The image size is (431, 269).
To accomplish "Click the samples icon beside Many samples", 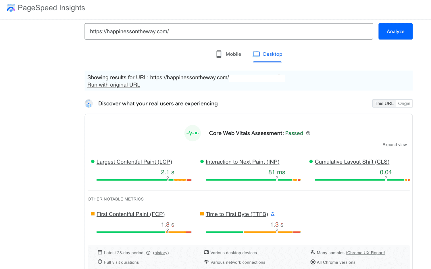I will (313, 252).
